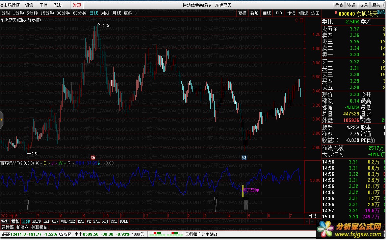This screenshot has height=240, width=387.
Task: Click the rectangle layout icon above the chart
Action: (301, 20)
